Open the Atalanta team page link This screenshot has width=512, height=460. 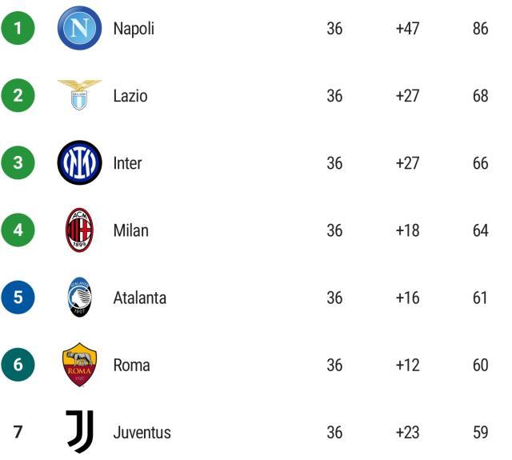pos(139,298)
